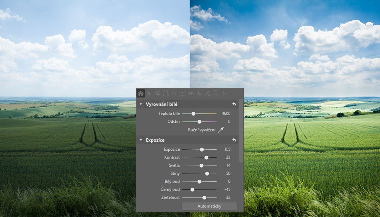Select the red-eye tool with the eye icon
380x217 pixels.
[x=191, y=93]
